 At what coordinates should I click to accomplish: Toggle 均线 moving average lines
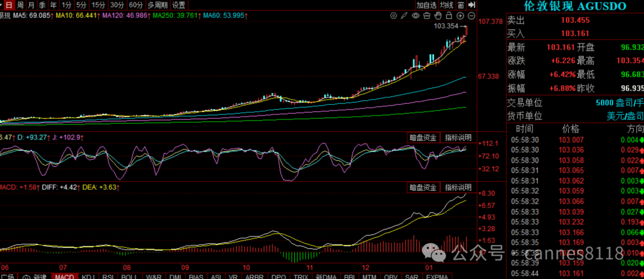447,5
